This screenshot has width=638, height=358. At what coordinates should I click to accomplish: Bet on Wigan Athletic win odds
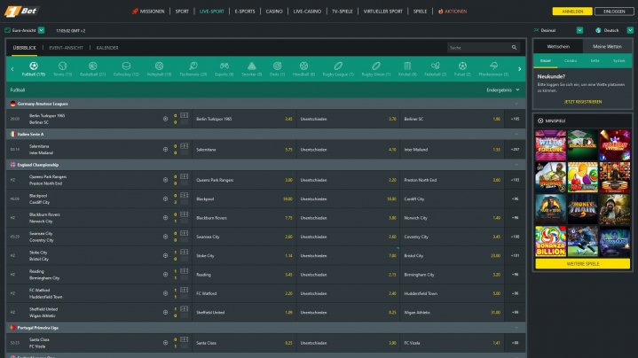point(452,313)
